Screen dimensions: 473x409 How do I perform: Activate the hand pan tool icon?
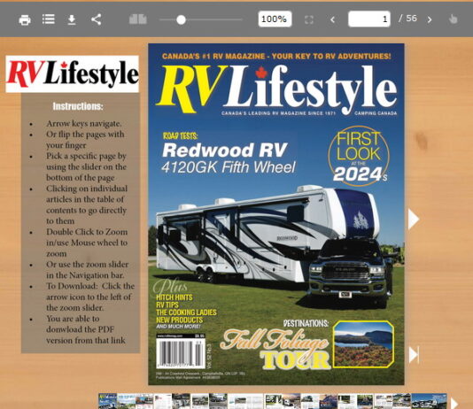click(x=453, y=19)
